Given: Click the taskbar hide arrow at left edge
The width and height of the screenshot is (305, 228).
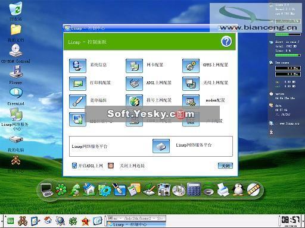Looking at the screenshot, I should pyautogui.click(x=2, y=221).
